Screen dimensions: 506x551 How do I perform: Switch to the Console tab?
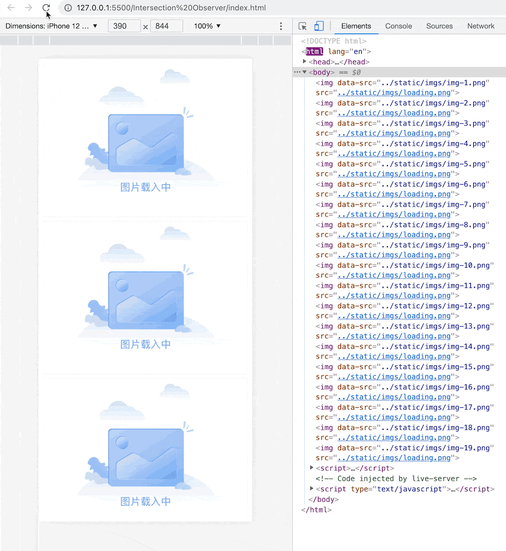(398, 26)
